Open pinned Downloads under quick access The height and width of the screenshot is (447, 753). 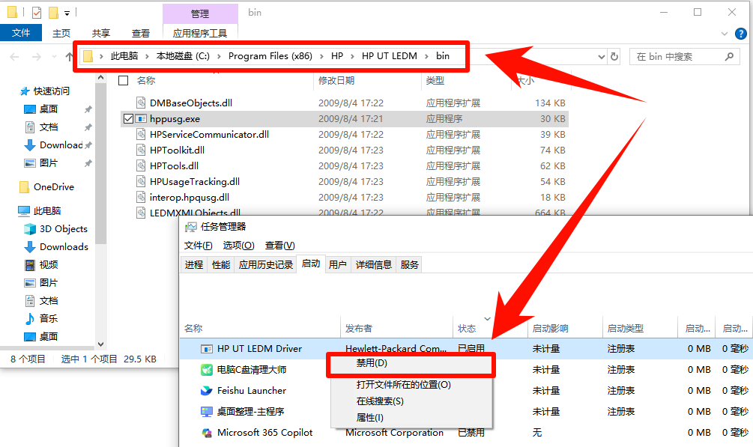coord(61,145)
